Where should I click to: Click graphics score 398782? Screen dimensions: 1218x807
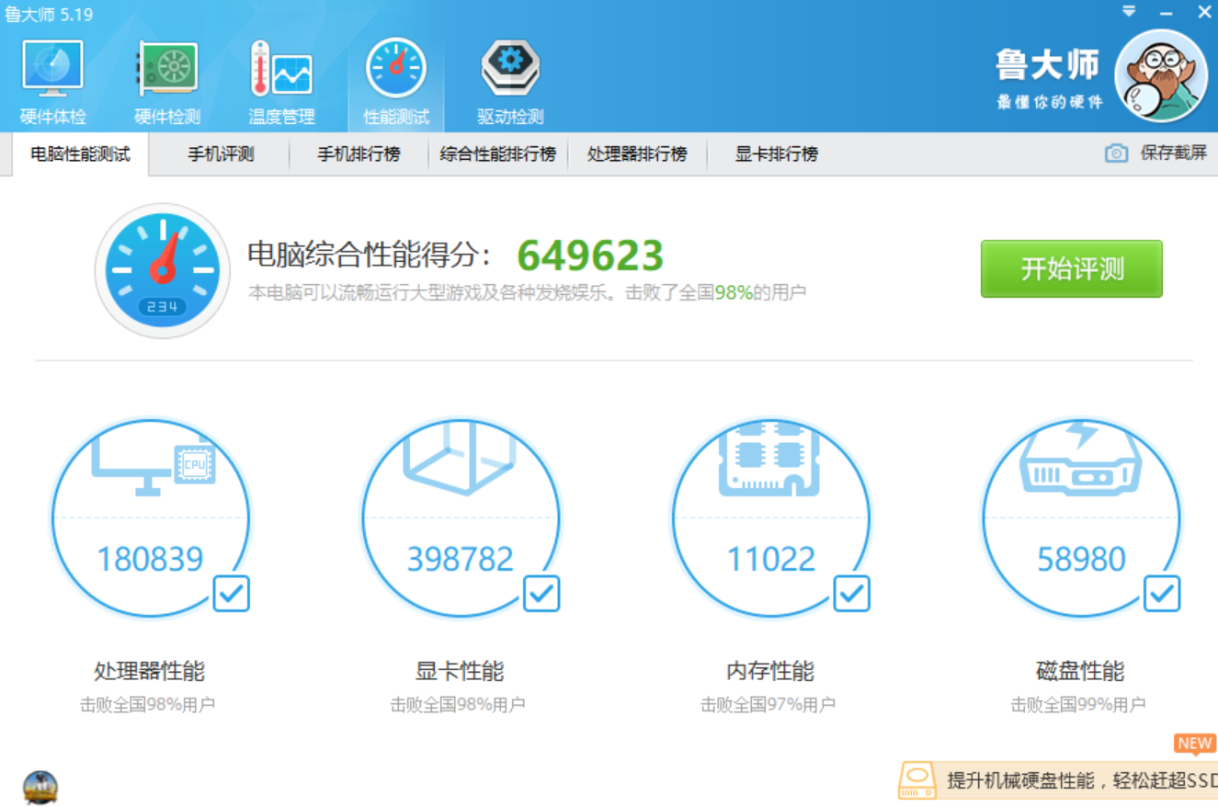point(460,559)
